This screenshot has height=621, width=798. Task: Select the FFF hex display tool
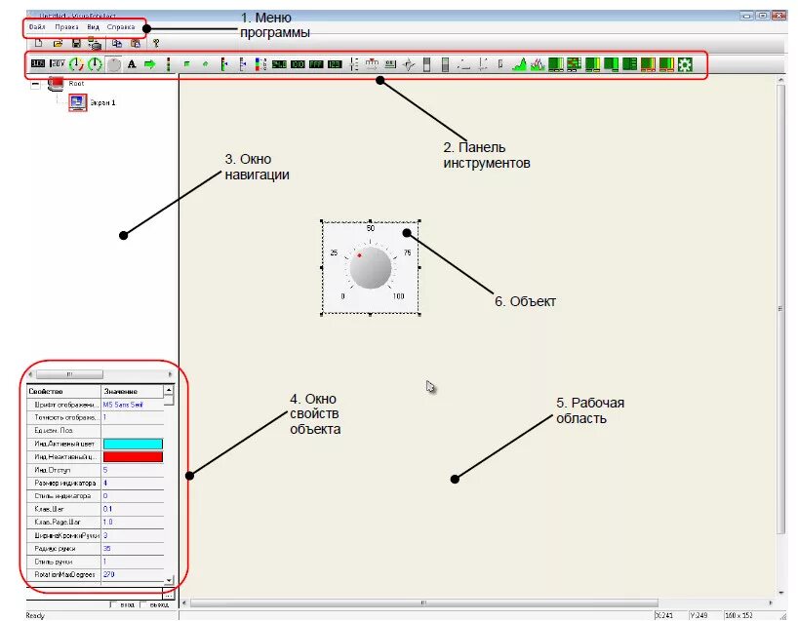(x=316, y=64)
